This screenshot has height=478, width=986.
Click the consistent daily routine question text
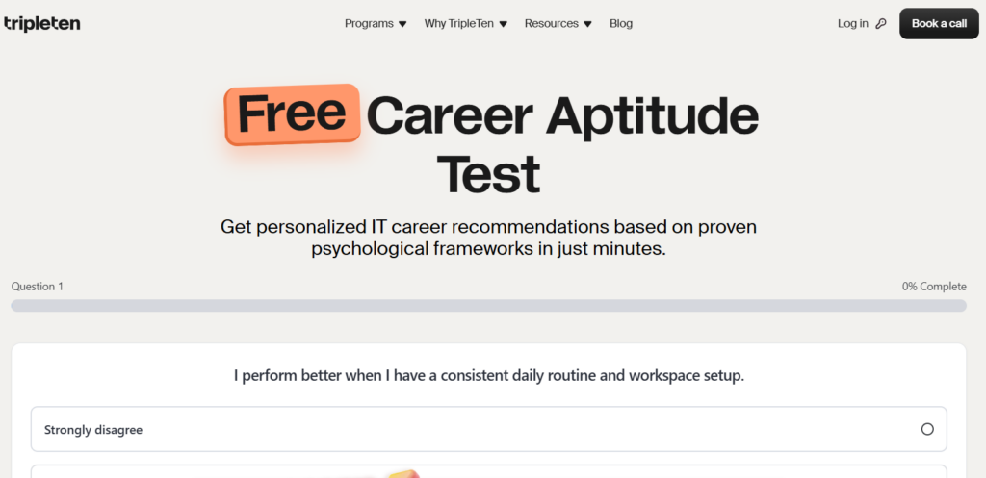(x=488, y=375)
